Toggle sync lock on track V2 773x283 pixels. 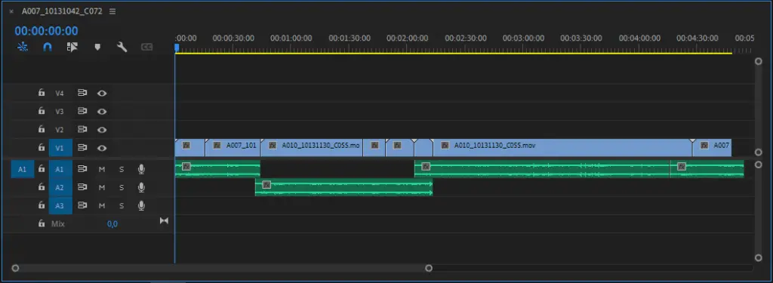point(82,130)
